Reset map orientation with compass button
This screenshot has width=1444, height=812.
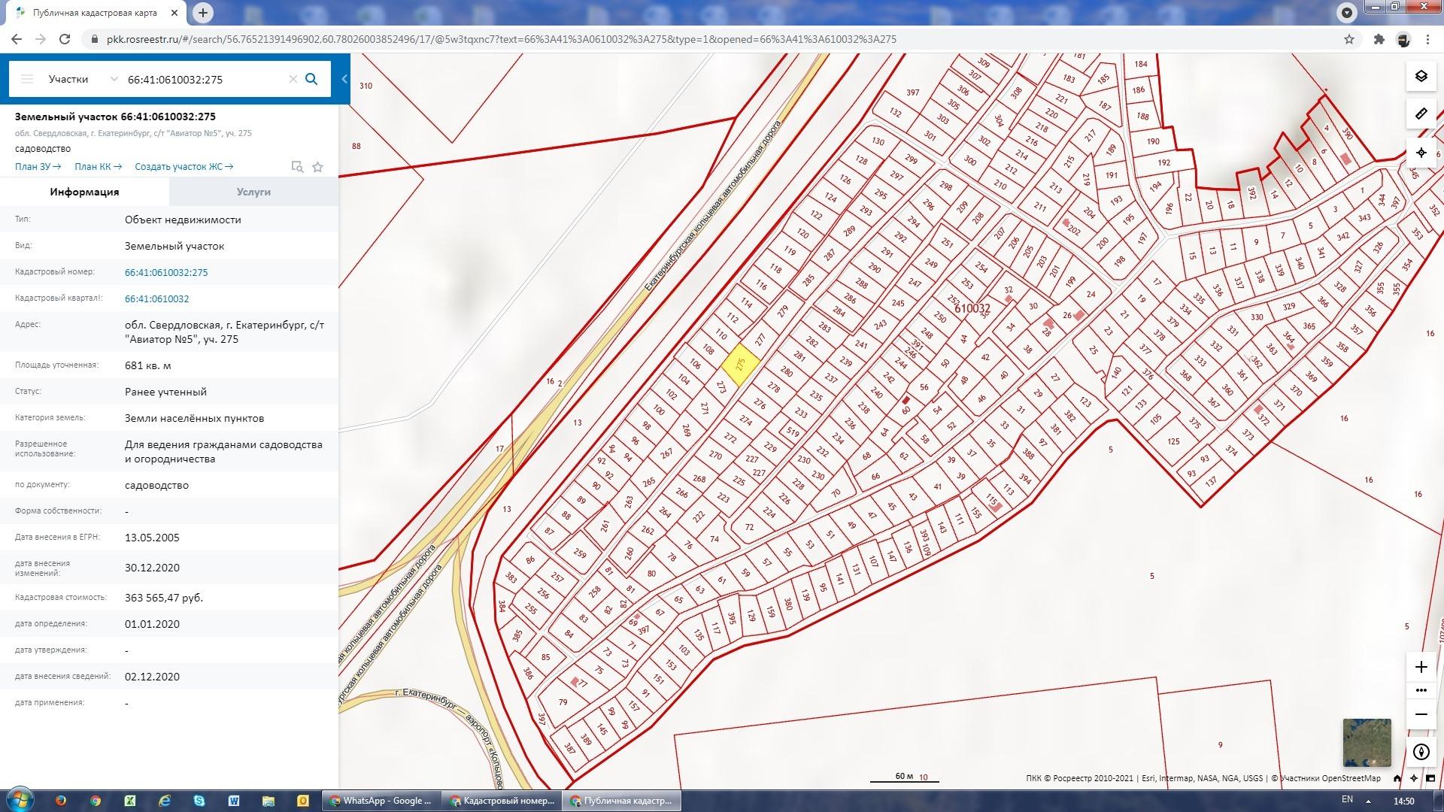(x=1421, y=752)
